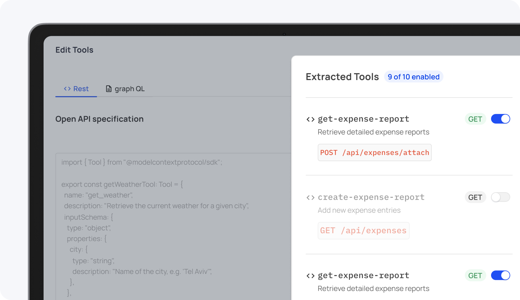Viewport: 520px width, 300px height.
Task: Click GET badge of the bottom get-expense-report
Action: coord(475,275)
